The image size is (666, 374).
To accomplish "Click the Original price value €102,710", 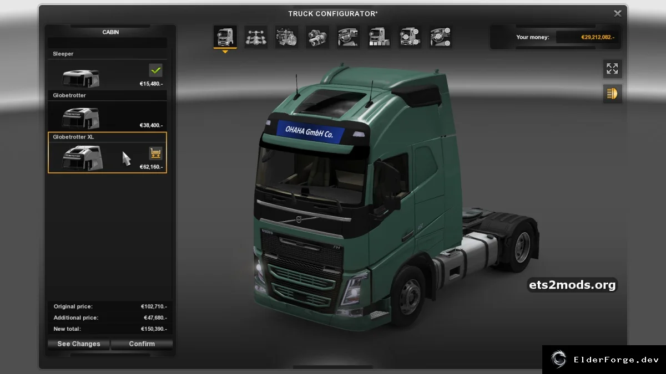I will 154,306.
